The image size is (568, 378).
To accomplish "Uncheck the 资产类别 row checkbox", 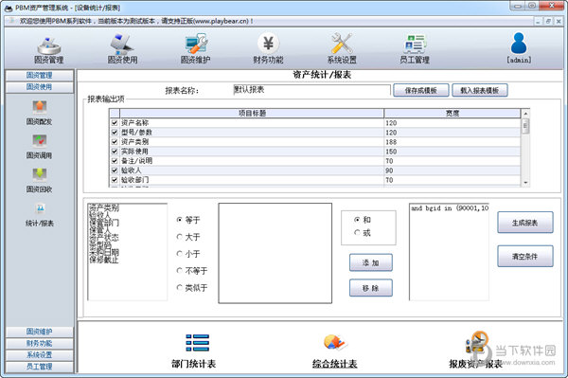I will [x=115, y=142].
